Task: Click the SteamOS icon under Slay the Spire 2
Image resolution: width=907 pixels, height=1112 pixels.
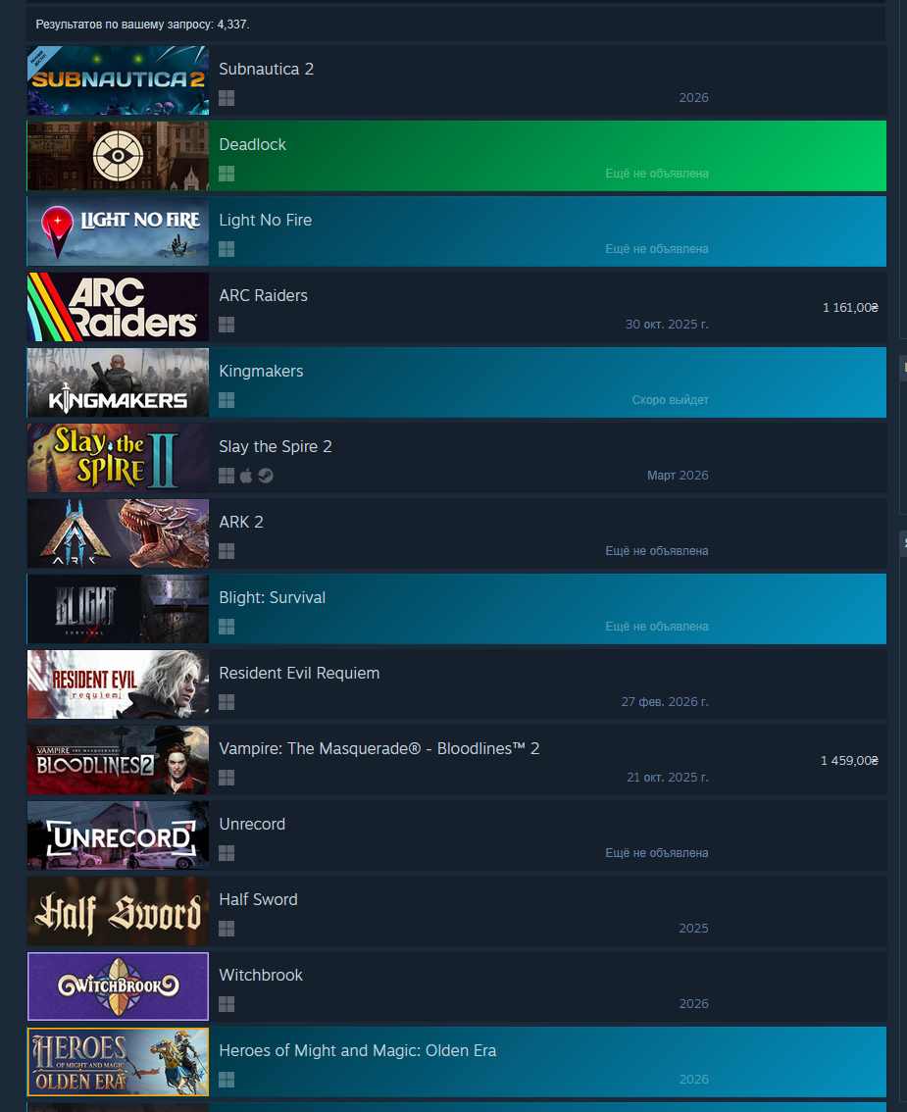Action: (266, 476)
